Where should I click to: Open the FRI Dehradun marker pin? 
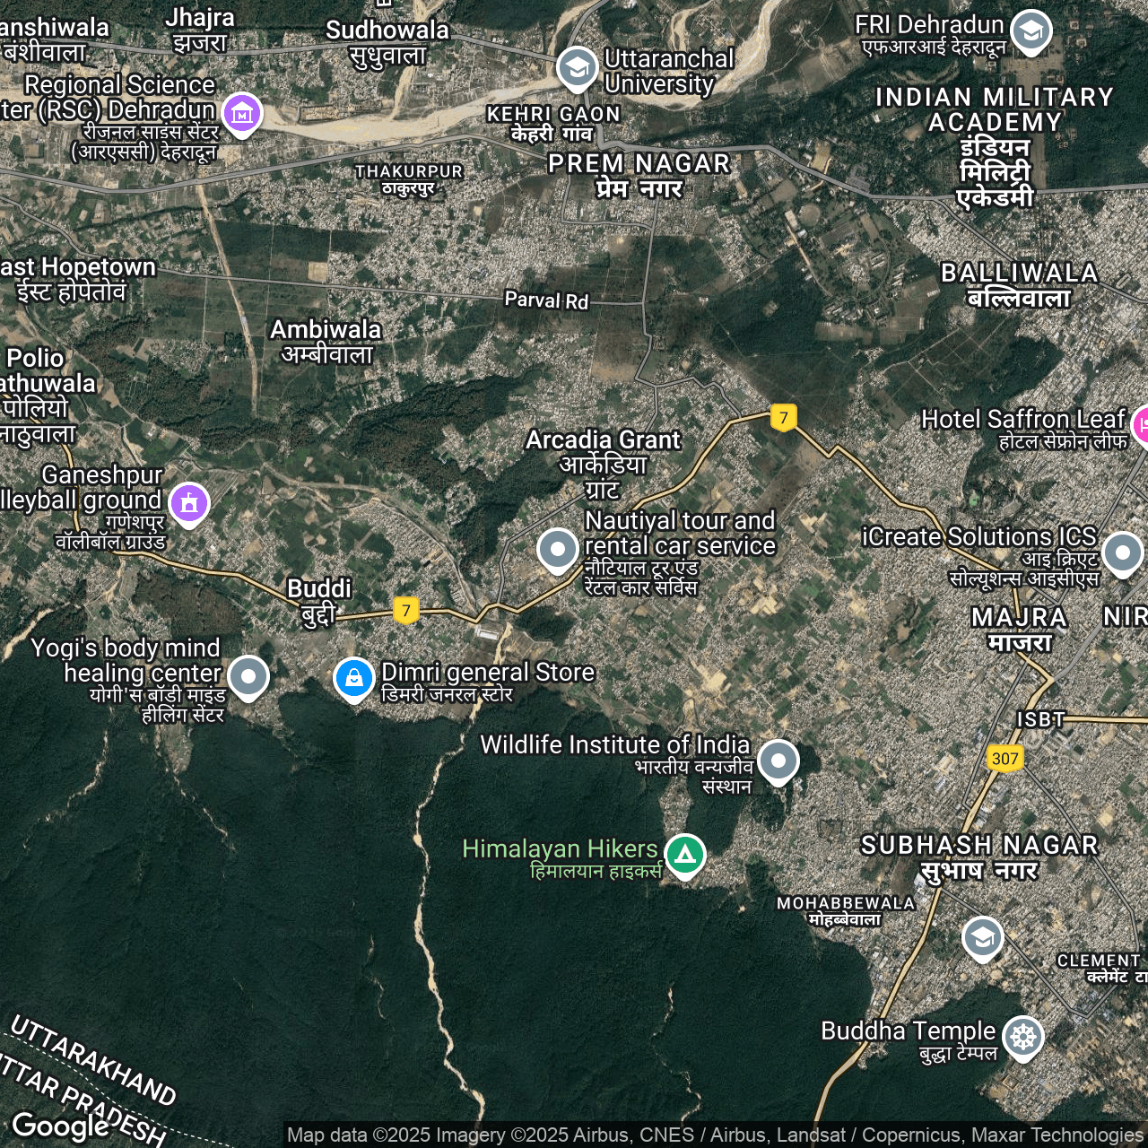click(1031, 31)
